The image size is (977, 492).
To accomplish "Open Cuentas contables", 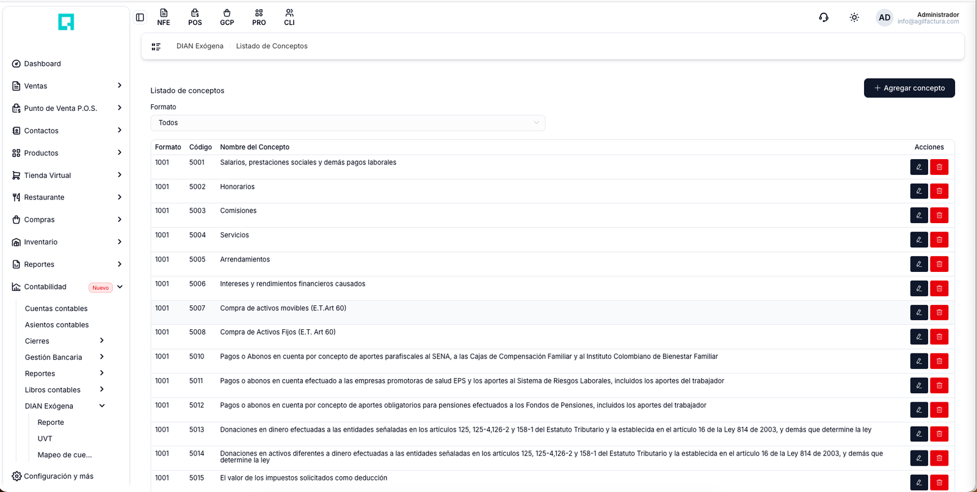I will [56, 308].
